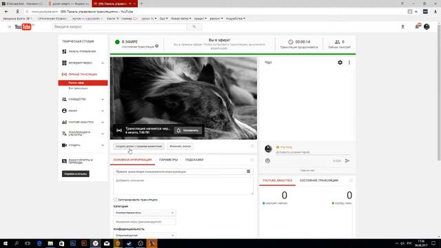The image size is (441, 248).
Task: Click the Добавьте описание text area
Action: coord(183,186)
